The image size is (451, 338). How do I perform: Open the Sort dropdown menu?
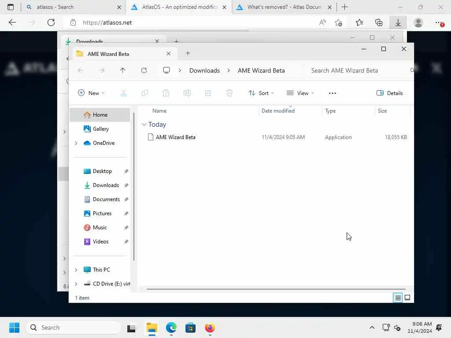tap(261, 93)
